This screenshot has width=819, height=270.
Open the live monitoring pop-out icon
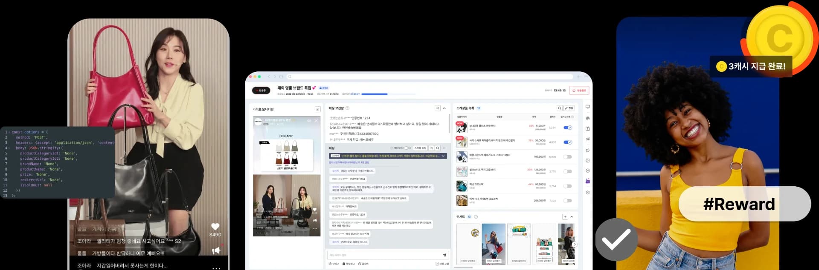point(317,109)
